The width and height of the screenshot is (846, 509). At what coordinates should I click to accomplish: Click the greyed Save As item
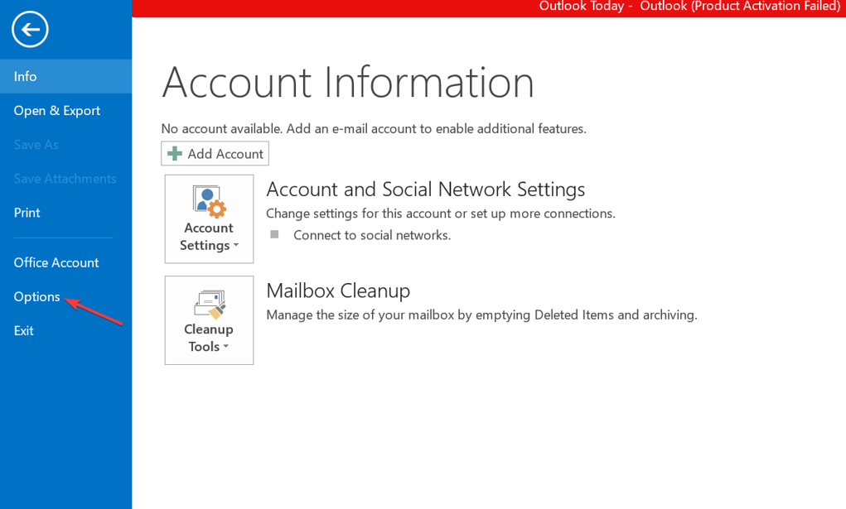[x=65, y=145]
